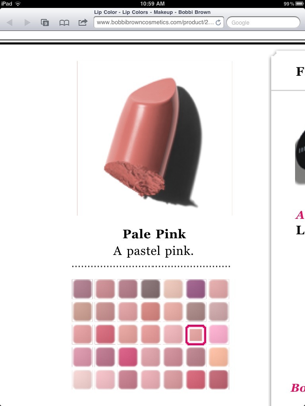Choose the last rose swatch in bottom row
The width and height of the screenshot is (305, 406).
point(219,380)
